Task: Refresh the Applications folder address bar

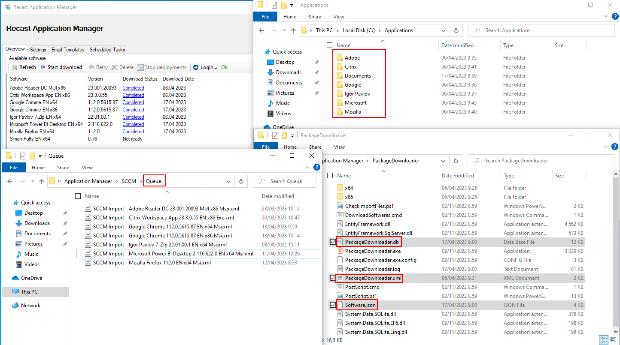Action: pyautogui.click(x=456, y=30)
